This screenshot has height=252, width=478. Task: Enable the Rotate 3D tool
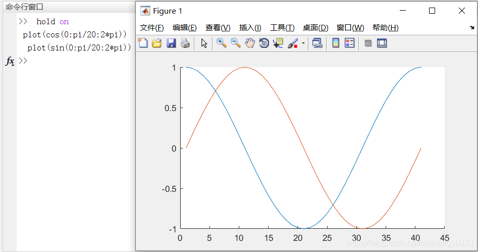click(x=264, y=43)
